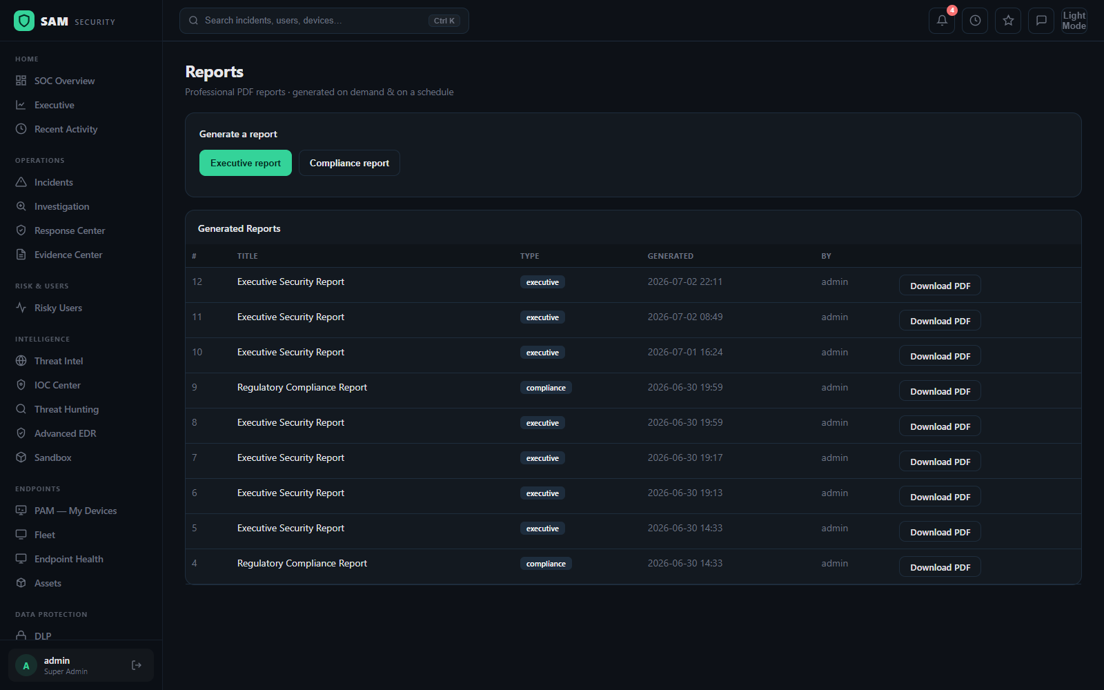
Task: Download PDF for report 4
Action: tap(940, 567)
